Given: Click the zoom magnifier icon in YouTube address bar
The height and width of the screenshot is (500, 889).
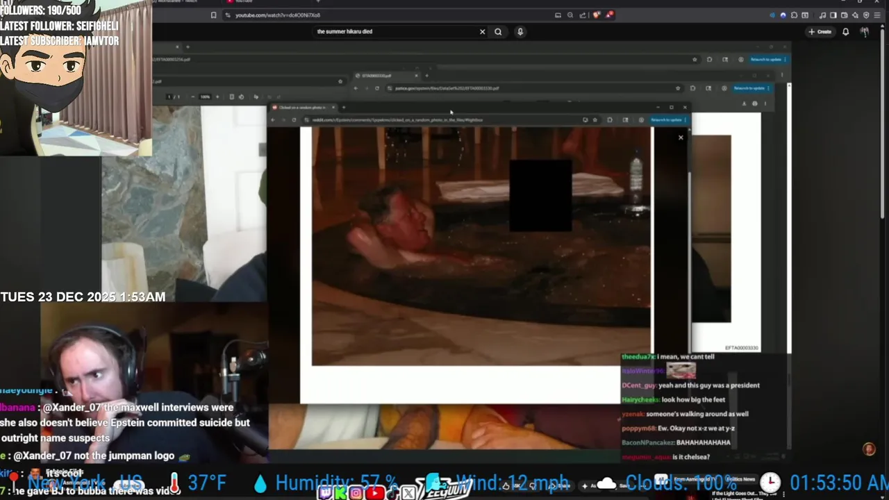Looking at the screenshot, I should (570, 15).
